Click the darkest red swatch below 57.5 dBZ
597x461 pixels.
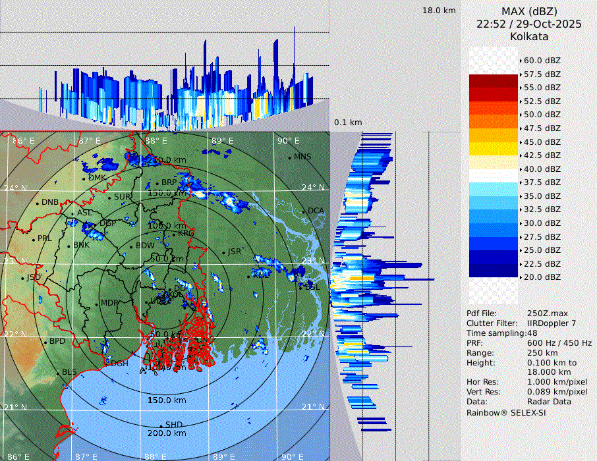pyautogui.click(x=493, y=81)
